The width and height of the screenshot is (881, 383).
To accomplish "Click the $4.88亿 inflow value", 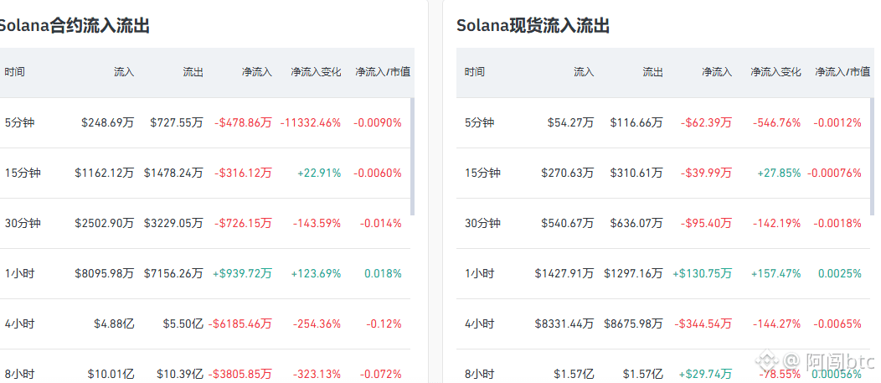I will [x=115, y=324].
